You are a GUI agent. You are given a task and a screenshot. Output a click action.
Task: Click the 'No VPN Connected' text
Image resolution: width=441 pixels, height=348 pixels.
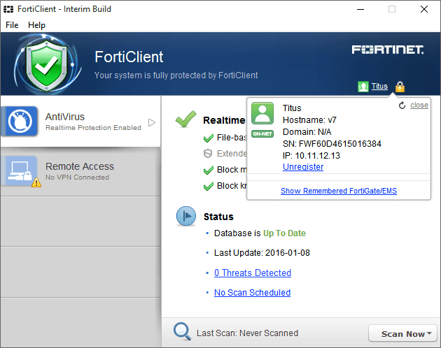pos(77,177)
